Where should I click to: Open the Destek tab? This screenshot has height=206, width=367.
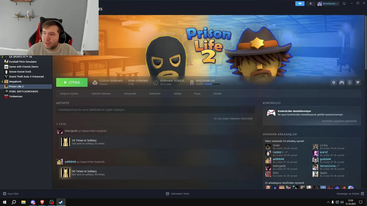(217, 94)
